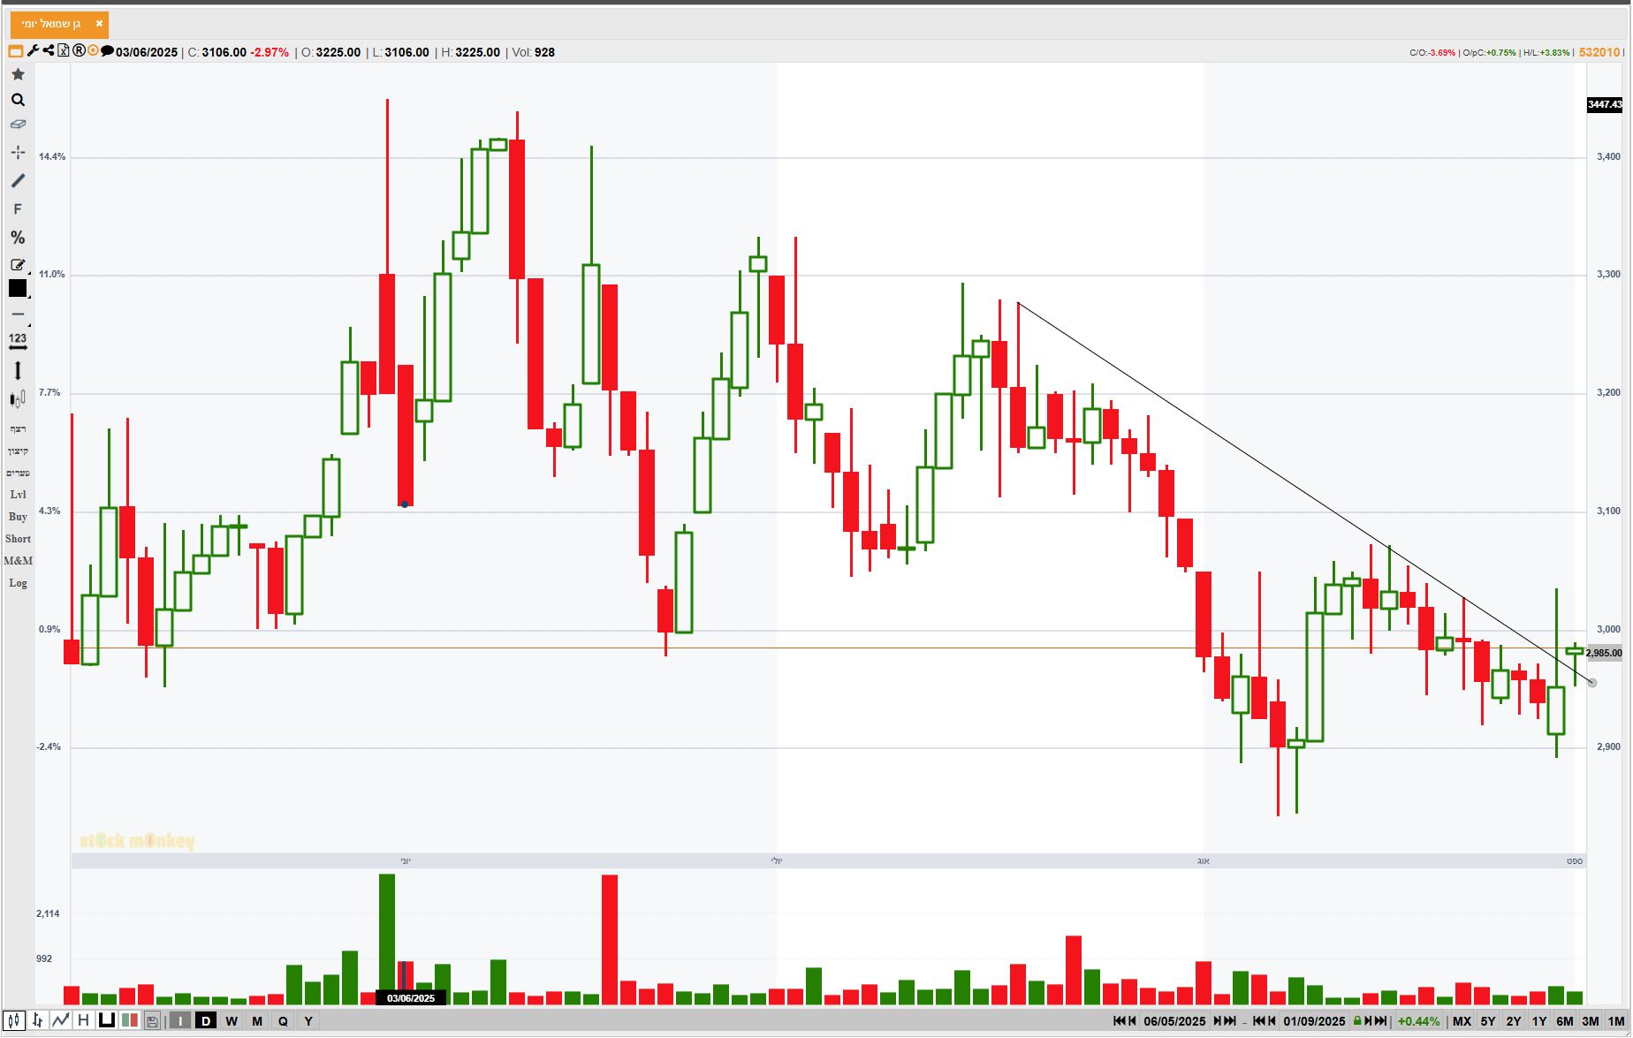Select the quarterly Q timeframe
The image size is (1633, 1038).
tap(283, 1021)
